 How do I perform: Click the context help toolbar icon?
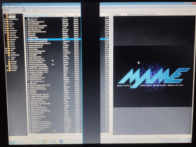pos(36,11)
